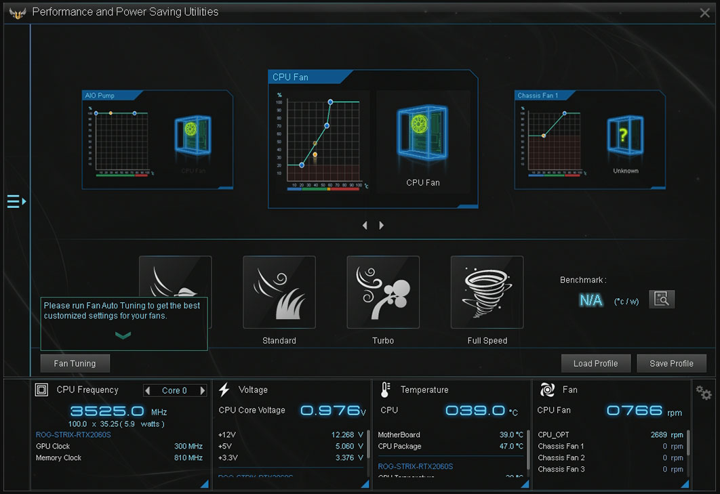The width and height of the screenshot is (720, 494).
Task: Select the Full Speed tornado icon
Action: pyautogui.click(x=487, y=292)
